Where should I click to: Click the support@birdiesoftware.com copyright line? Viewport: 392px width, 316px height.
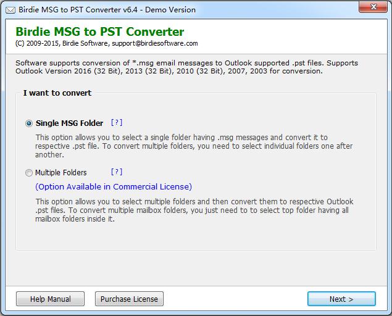tap(107, 43)
